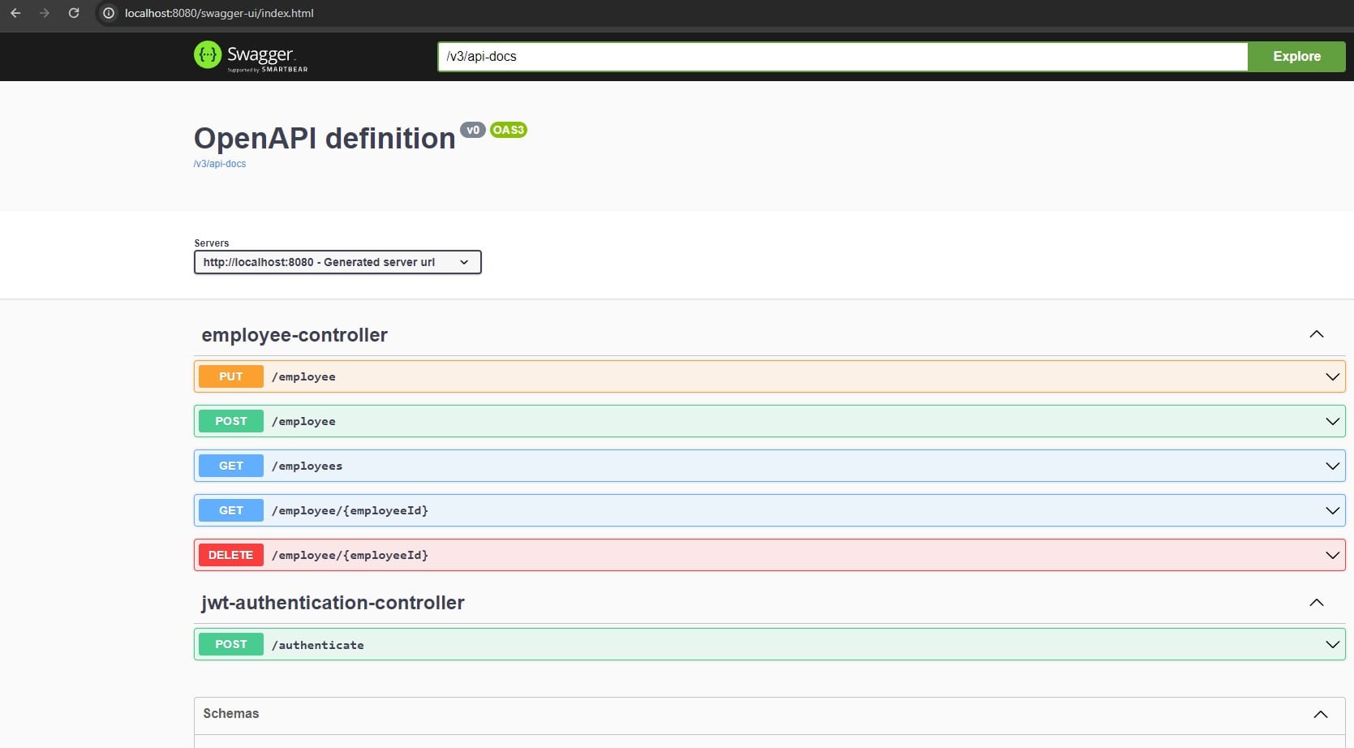1354x748 pixels.
Task: Click the /v3/api-docs explore input field
Action: (x=842, y=57)
